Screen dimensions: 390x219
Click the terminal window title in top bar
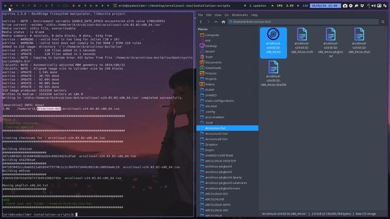[x=174, y=5]
